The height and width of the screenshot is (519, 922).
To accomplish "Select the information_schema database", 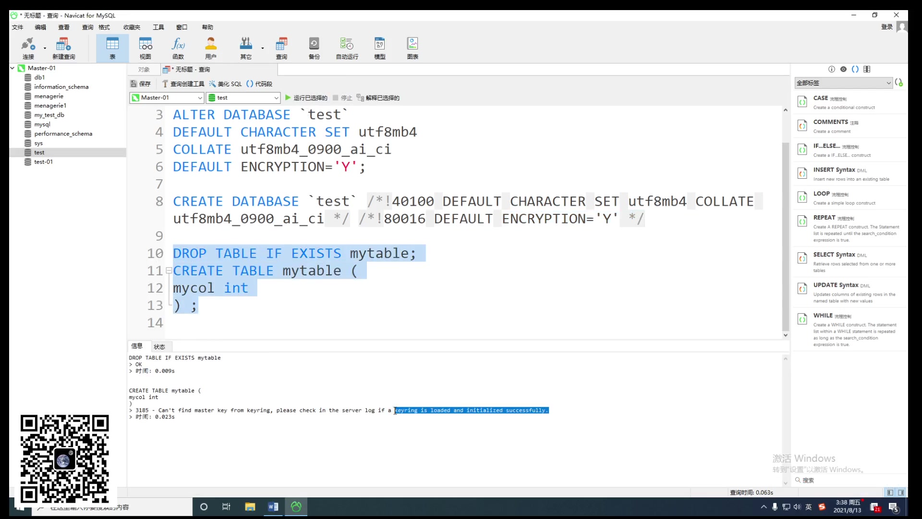I will click(x=61, y=87).
